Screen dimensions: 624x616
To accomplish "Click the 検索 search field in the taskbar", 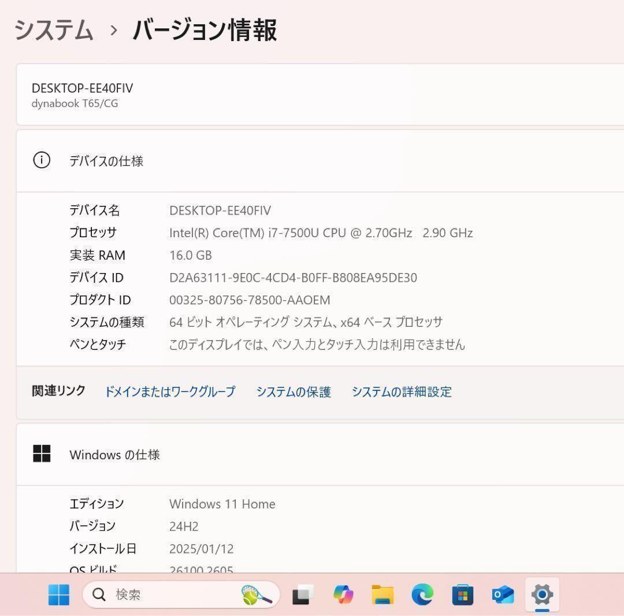I will point(144,595).
